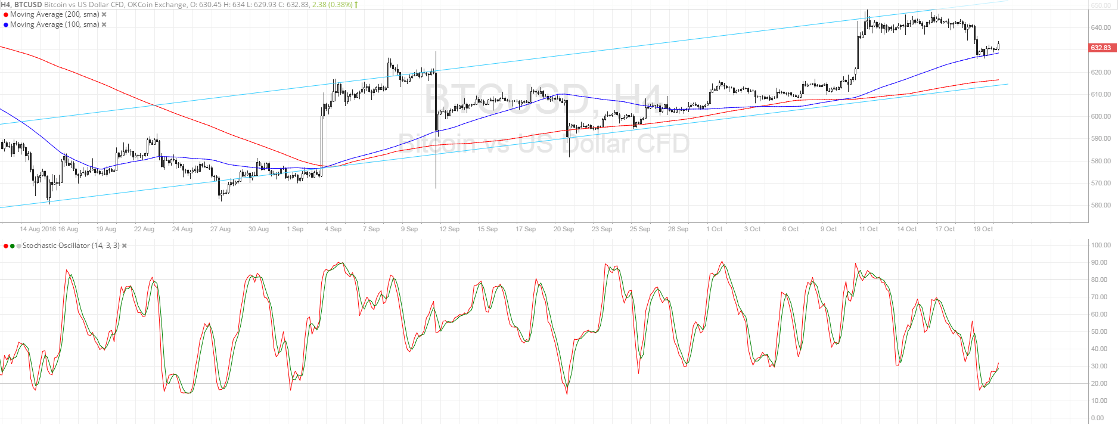Click the green Stochastic Oscillator dot

tap(13, 246)
